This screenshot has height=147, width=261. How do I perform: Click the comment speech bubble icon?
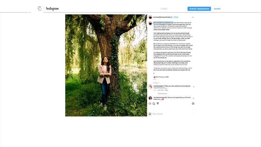point(154,104)
